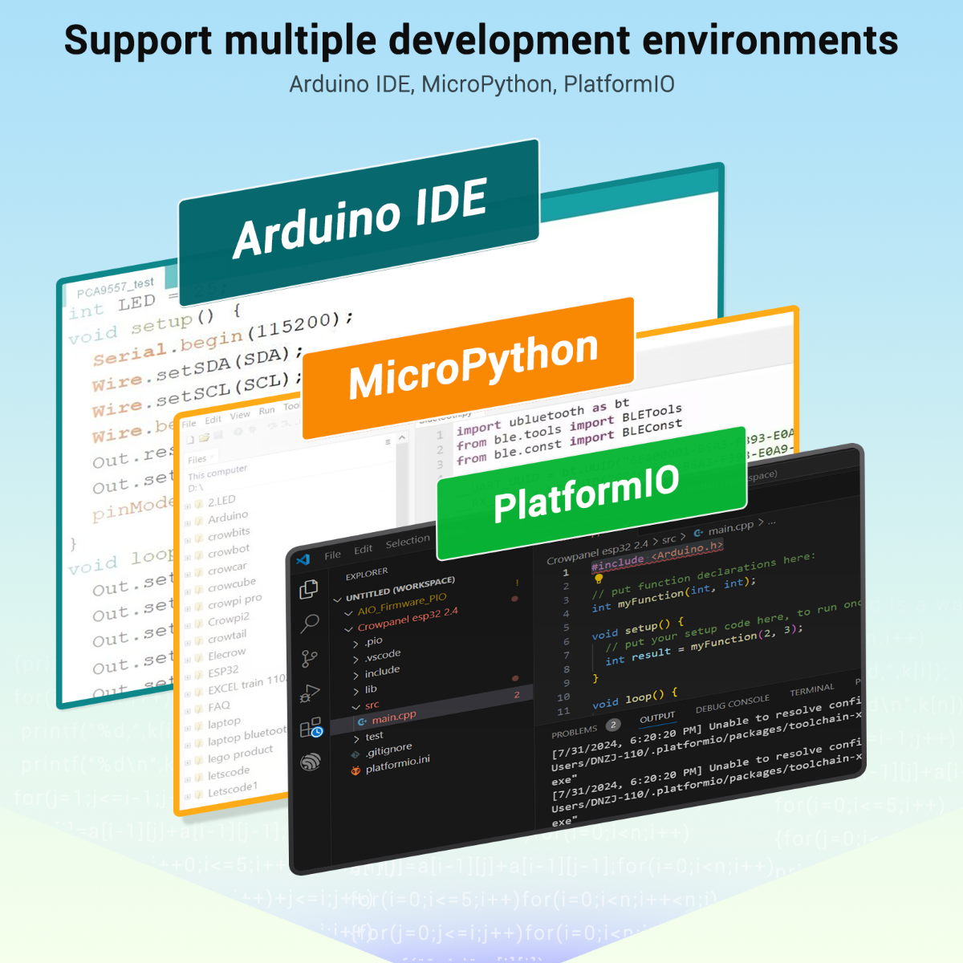
Task: Select the PCA9557_test tab in Arduino IDE
Action: pyautogui.click(x=116, y=286)
